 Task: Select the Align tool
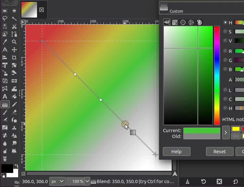coord(5,57)
